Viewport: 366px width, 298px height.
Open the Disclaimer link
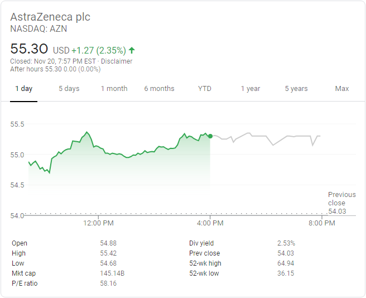(117, 61)
